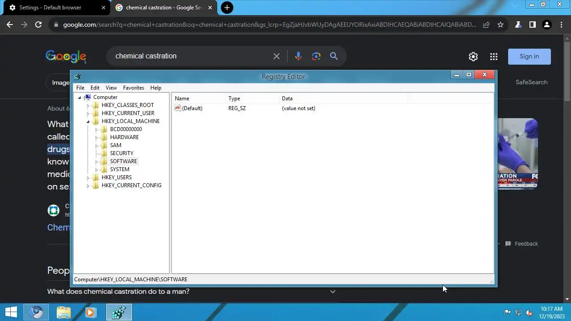Viewport: 571px width, 321px height.
Task: Switch to the Settings - Default browser tab
Action: pos(56,8)
